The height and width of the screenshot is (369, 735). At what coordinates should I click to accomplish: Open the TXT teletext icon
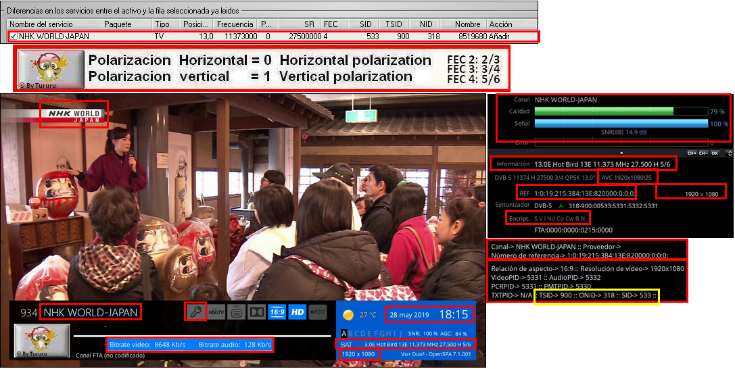(237, 312)
